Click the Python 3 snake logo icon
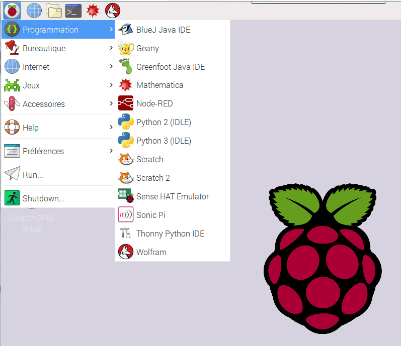401x346 pixels. 126,140
